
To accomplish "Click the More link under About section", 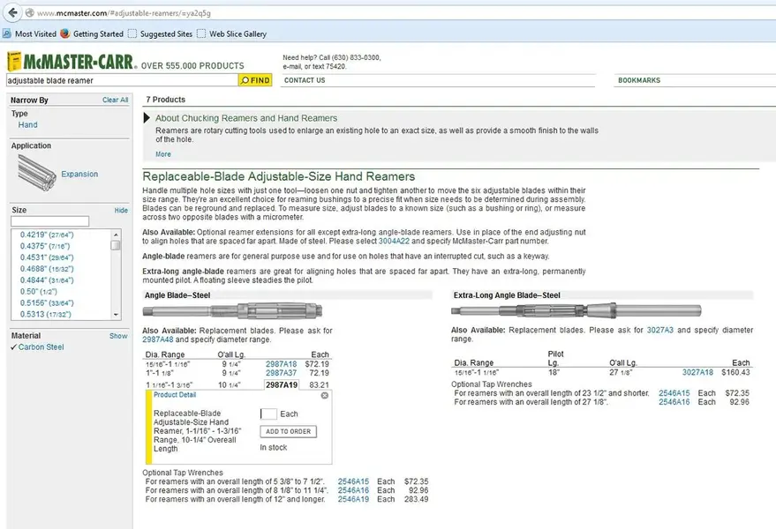I will [x=162, y=154].
